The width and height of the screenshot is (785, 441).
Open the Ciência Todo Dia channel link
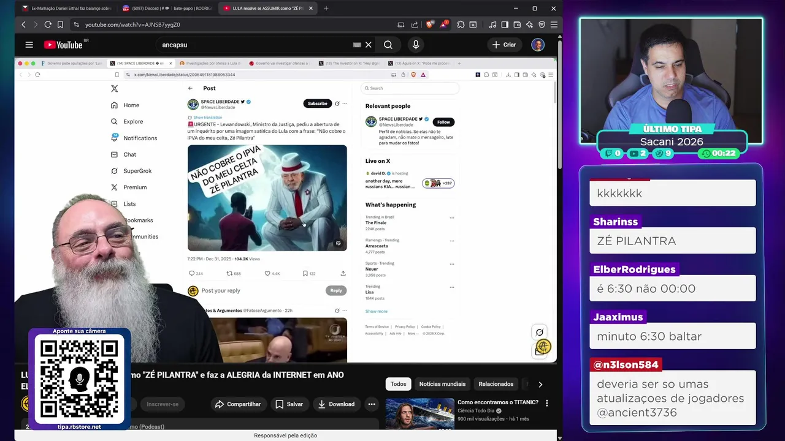477,411
